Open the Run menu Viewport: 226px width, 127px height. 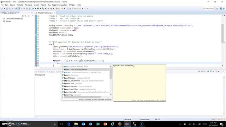tap(49, 5)
